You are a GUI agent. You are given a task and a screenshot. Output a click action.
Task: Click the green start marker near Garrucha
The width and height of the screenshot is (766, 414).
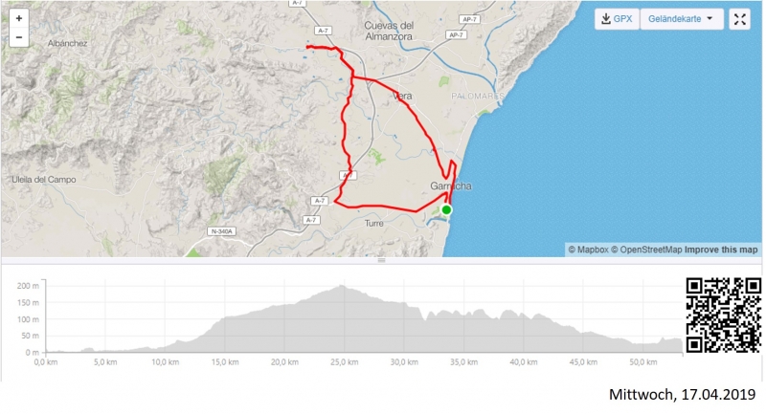pos(446,209)
